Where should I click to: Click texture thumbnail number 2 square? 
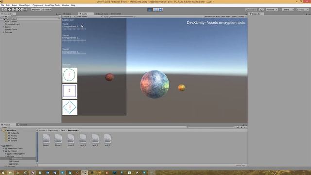[x=69, y=91]
